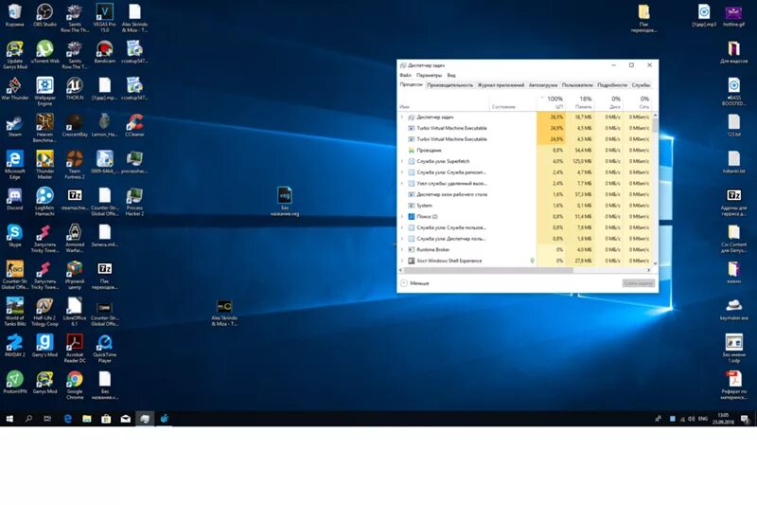Select the Half-Life 2 Trilogy Coop icon
Screen dimensions: 757x505
[x=44, y=312]
